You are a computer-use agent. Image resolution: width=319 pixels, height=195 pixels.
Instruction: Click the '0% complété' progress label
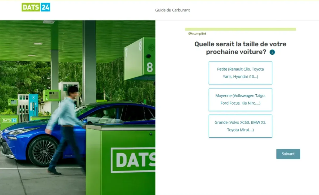coord(197,34)
